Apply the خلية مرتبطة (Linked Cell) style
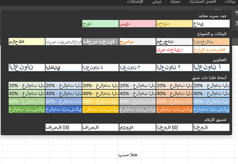Image resolution: width=238 pixels, height=164 pixels. pos(211,50)
